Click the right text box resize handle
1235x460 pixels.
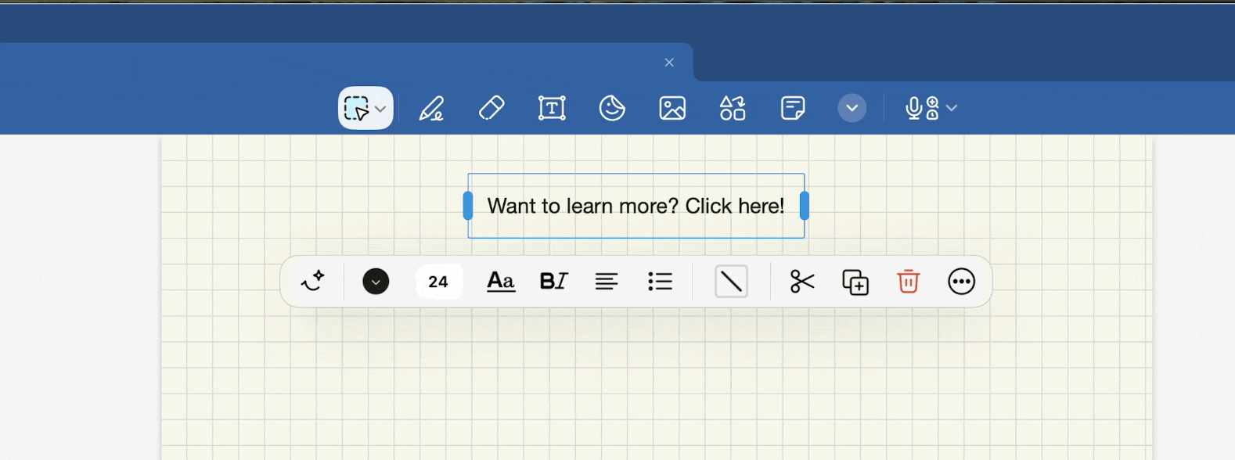click(x=805, y=206)
